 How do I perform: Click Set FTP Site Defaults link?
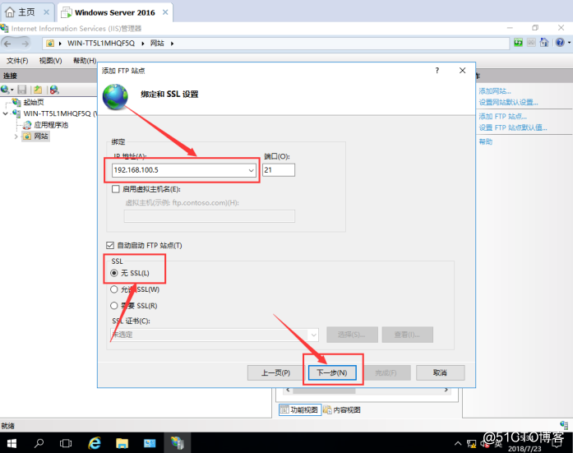coord(513,127)
